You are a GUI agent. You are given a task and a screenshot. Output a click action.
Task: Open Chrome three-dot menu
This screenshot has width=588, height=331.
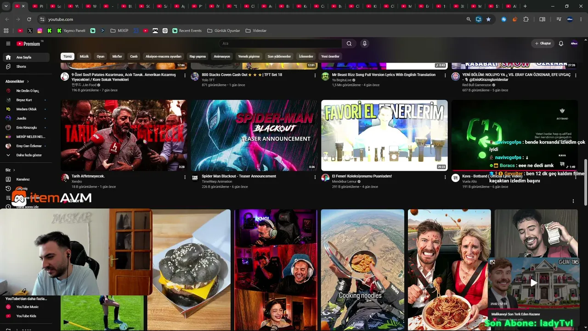click(581, 19)
